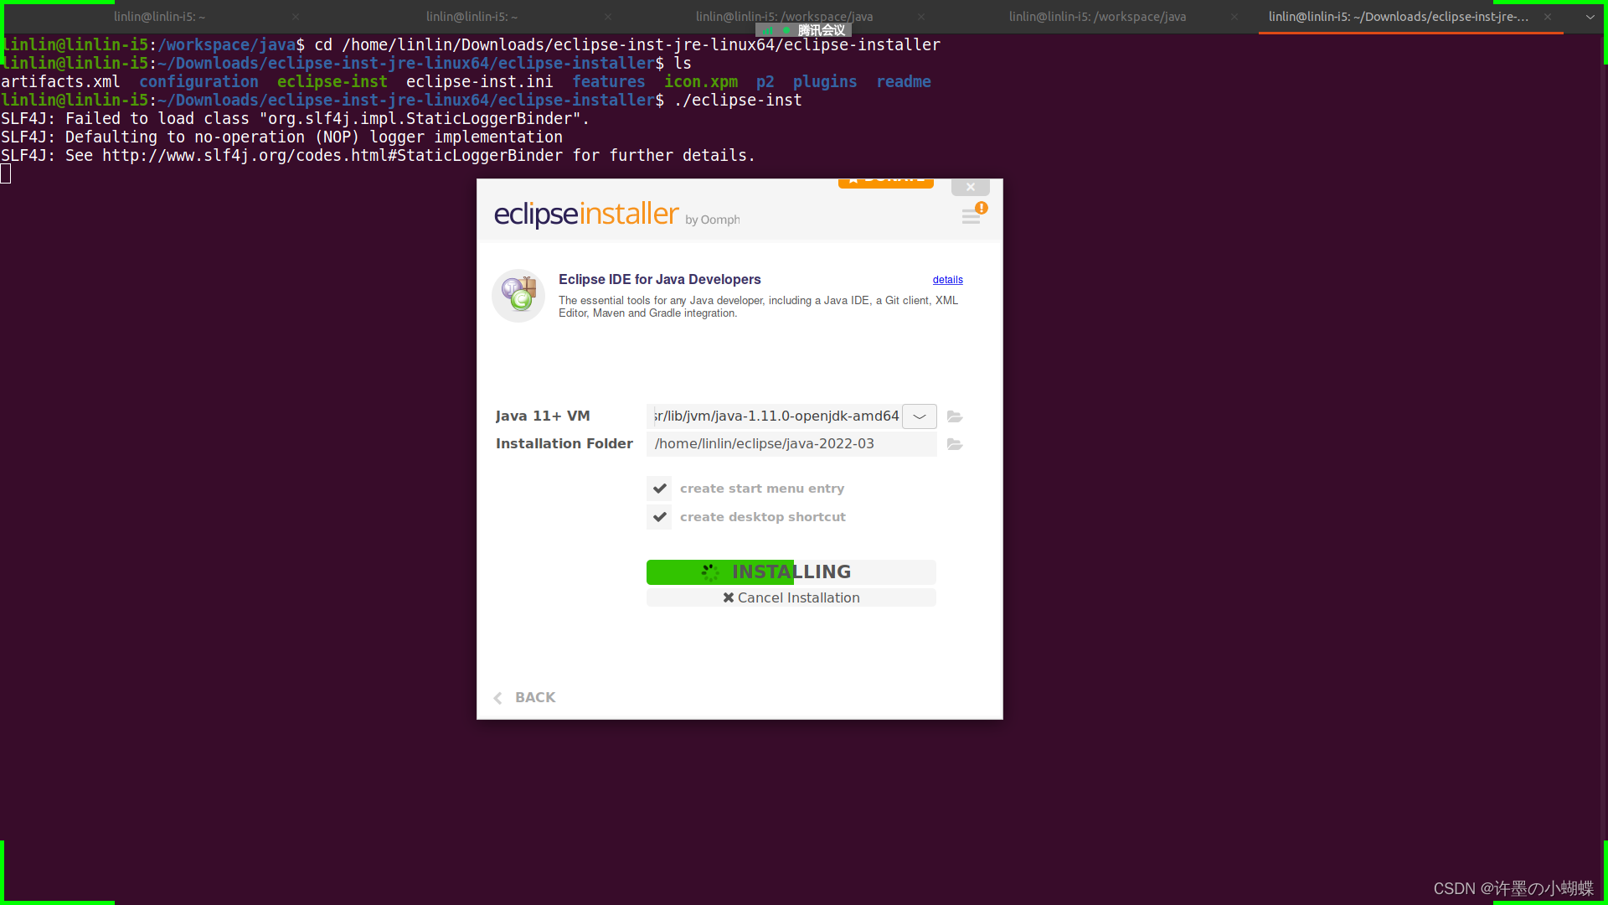Screen dimensions: 1608x905
Task: Cancel the installation
Action: point(791,597)
